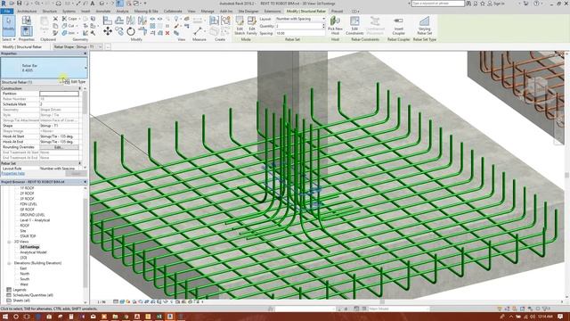Viewport: 570px width, 321px height.
Task: Click the Insert Coupler button
Action: (398, 26)
